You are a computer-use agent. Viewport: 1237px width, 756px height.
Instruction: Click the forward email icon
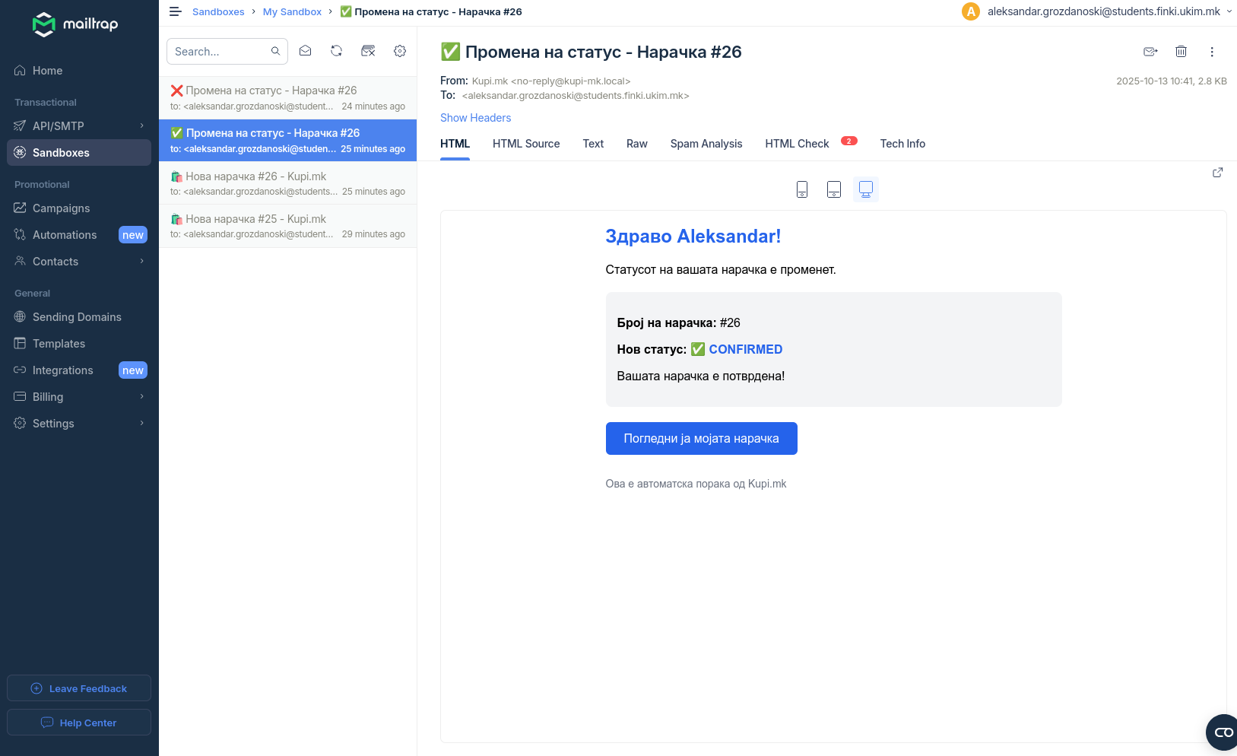pos(1150,52)
